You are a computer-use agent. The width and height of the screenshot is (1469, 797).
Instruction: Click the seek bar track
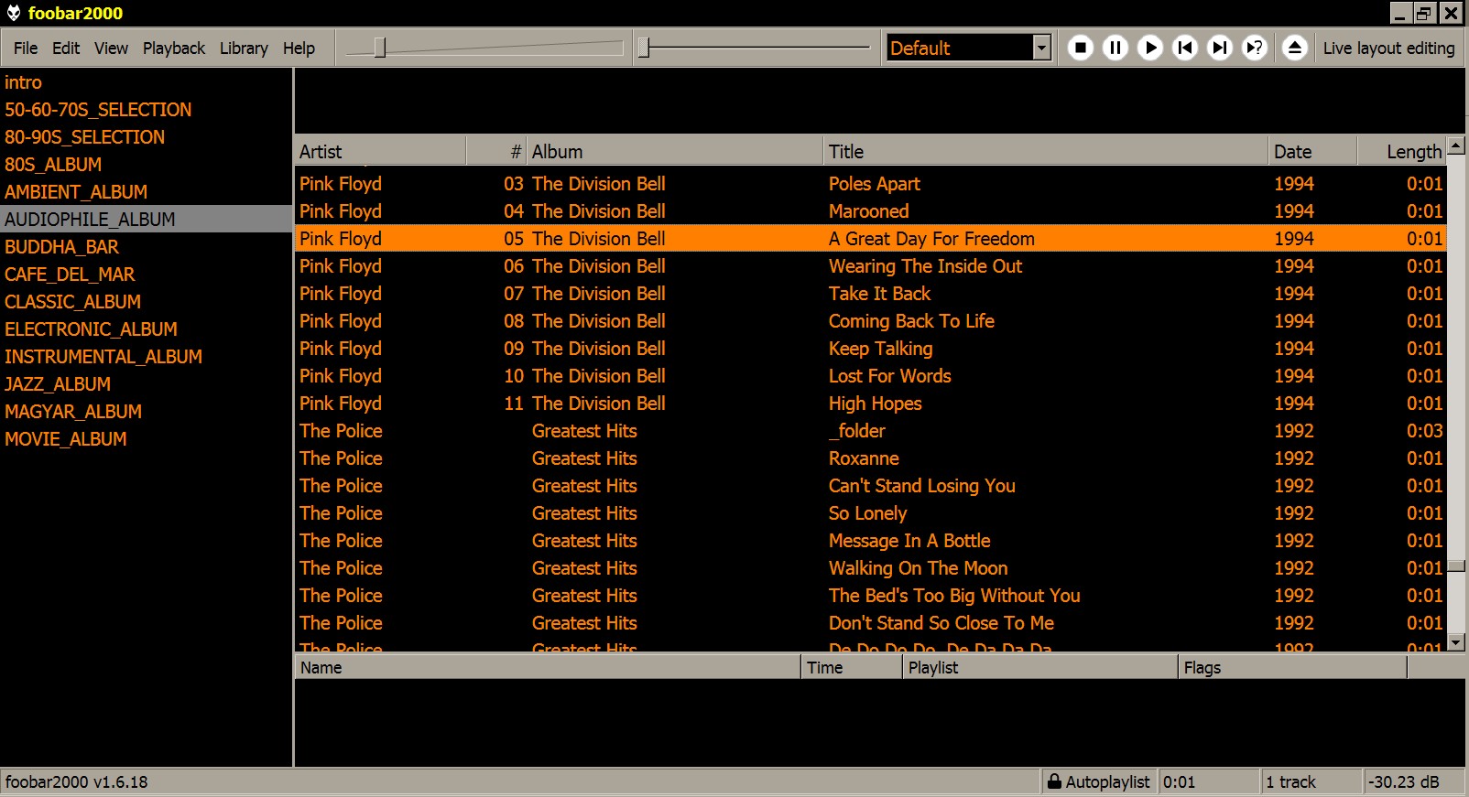point(756,48)
